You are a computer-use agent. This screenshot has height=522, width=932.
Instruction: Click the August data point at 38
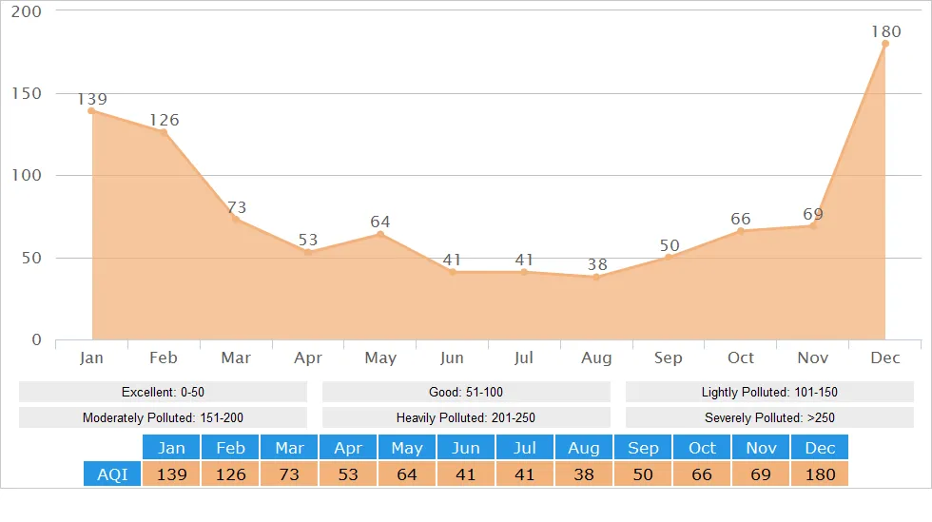(x=596, y=277)
